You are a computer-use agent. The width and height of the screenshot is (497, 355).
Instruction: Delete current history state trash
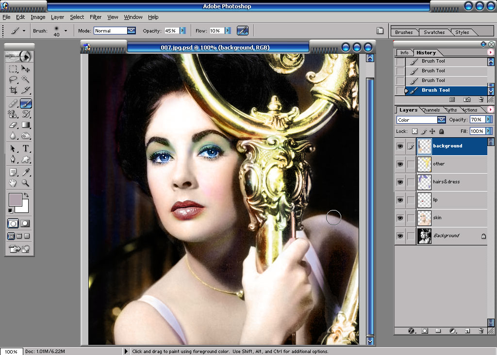point(481,99)
